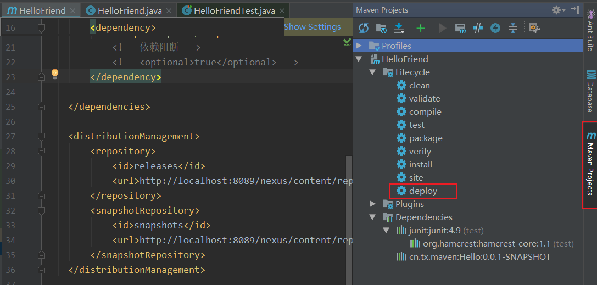The width and height of the screenshot is (597, 285).
Task: Toggle Skip Tests mode lightning icon
Action: pos(495,28)
